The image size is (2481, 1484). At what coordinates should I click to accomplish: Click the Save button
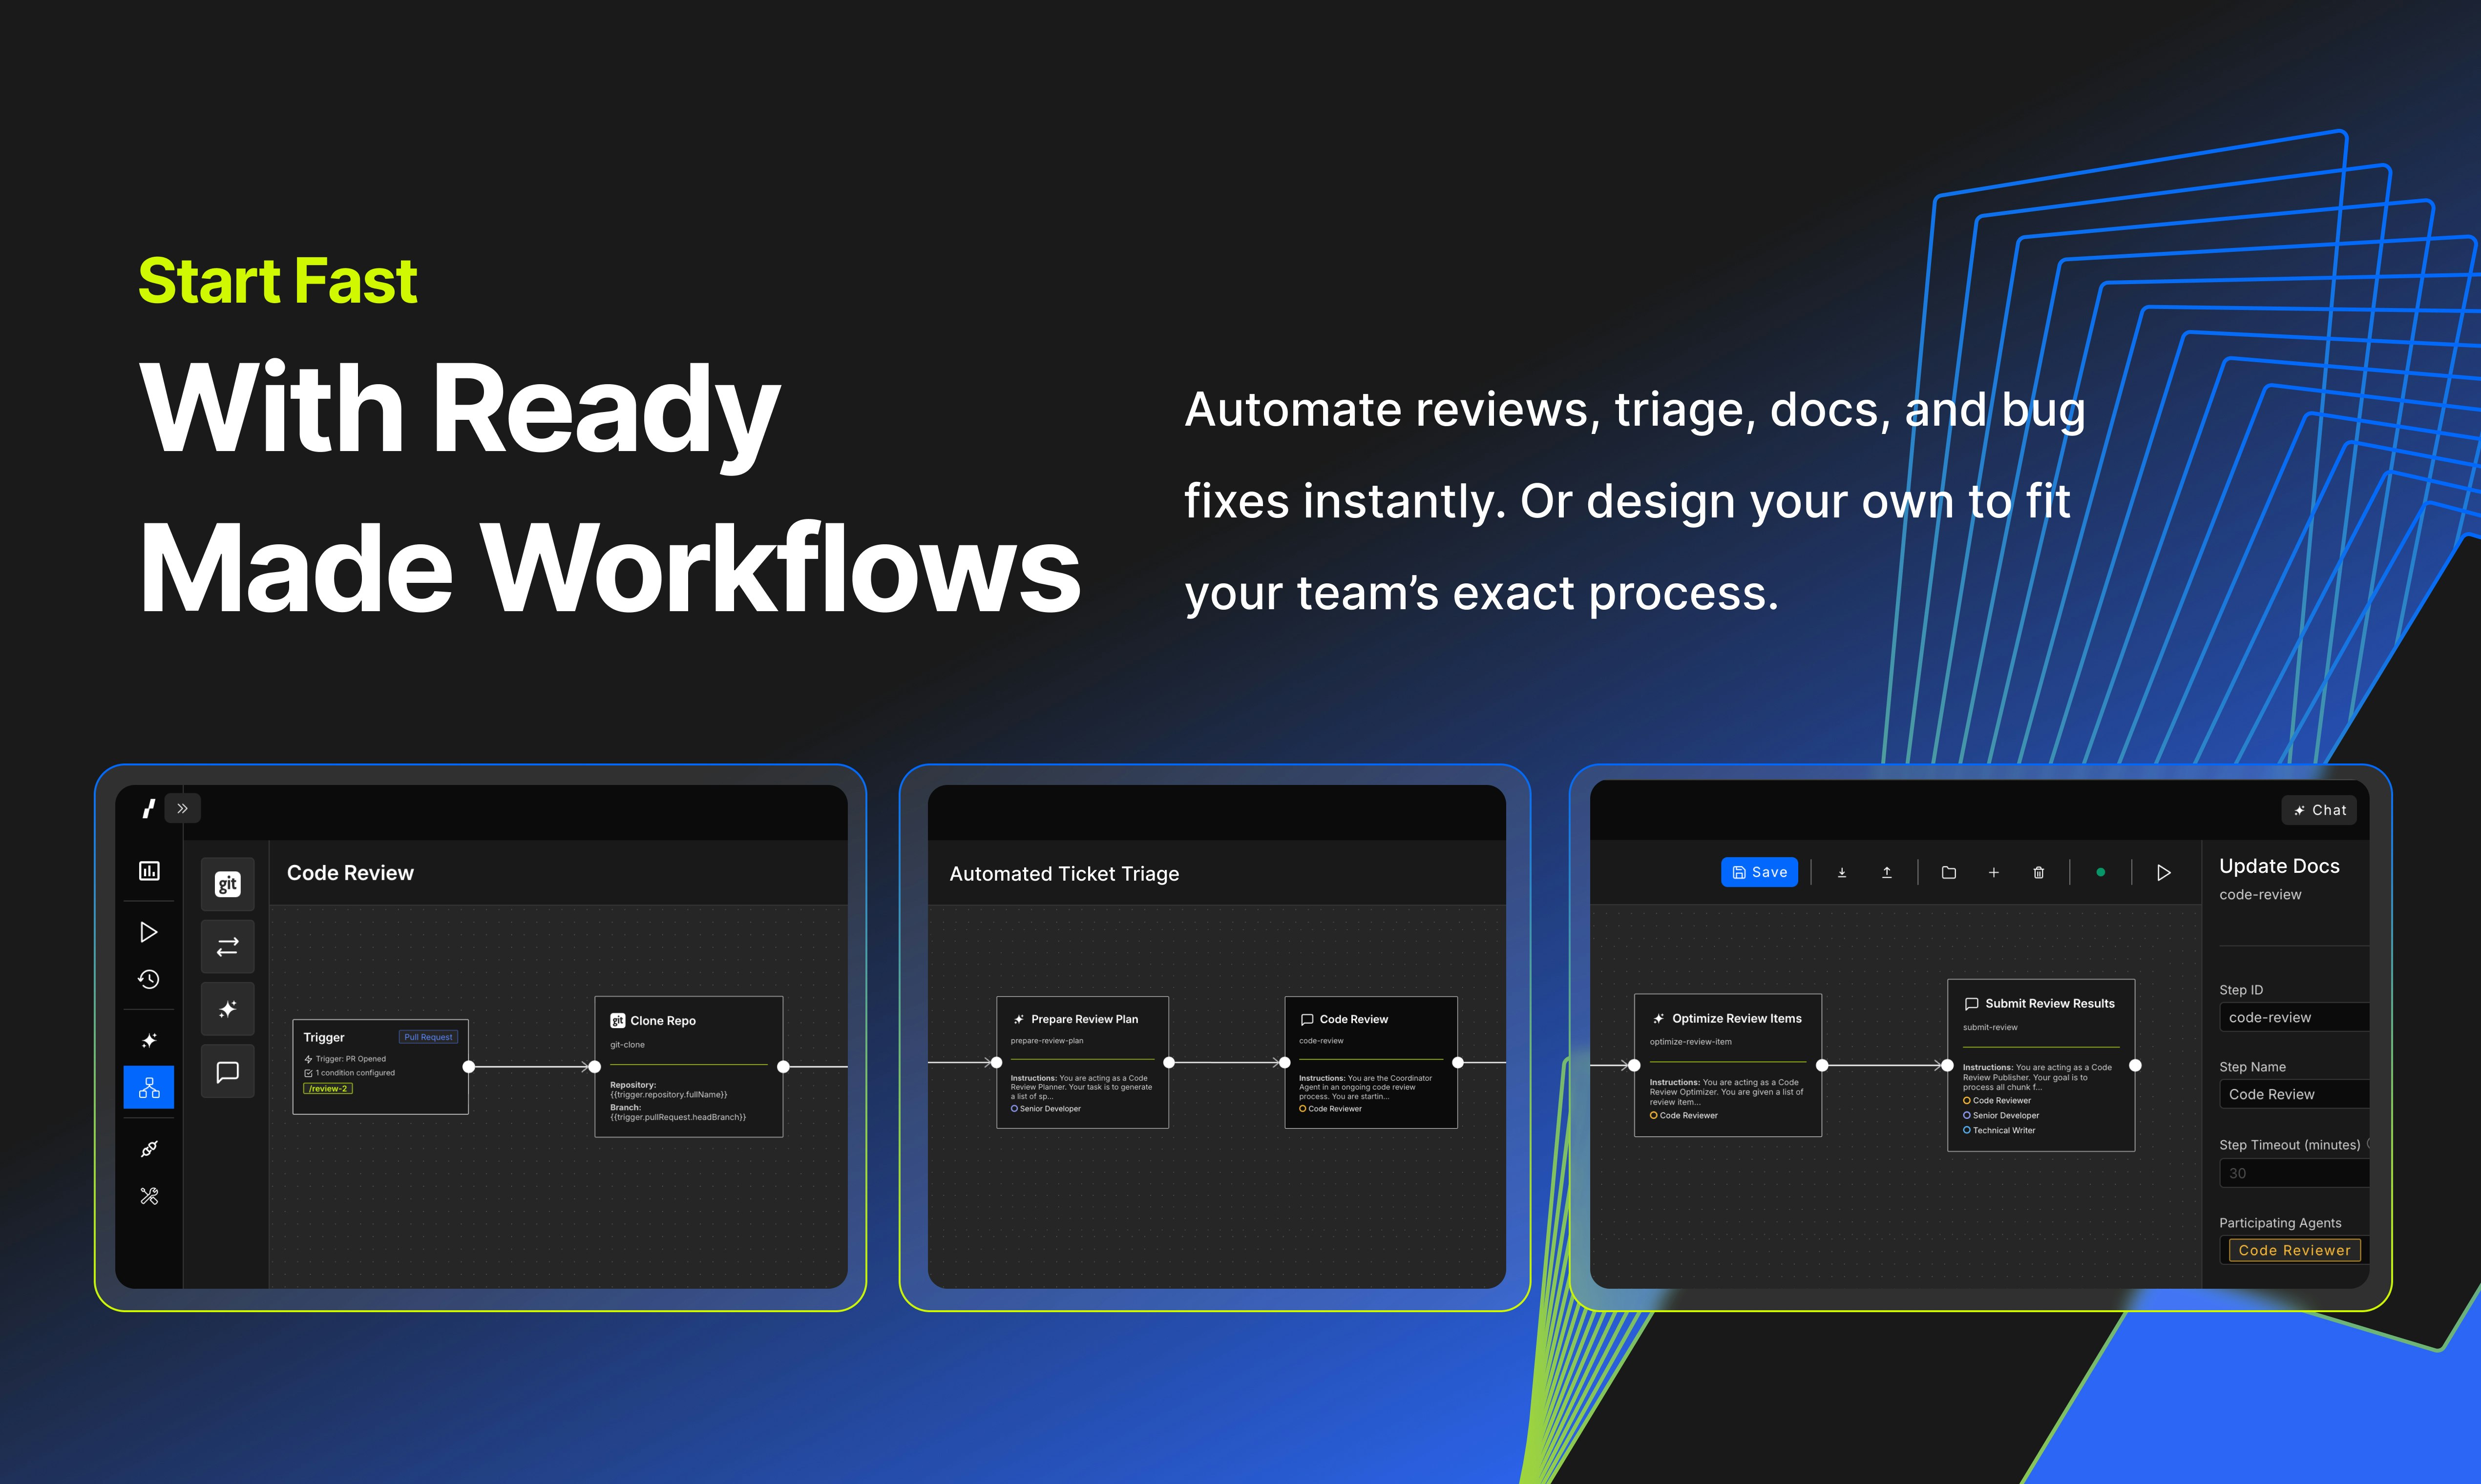[x=1759, y=872]
